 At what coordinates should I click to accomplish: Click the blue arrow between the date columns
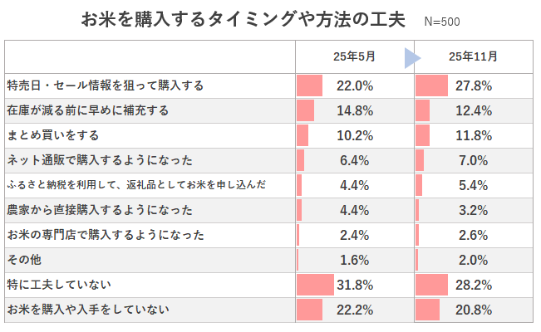411,56
